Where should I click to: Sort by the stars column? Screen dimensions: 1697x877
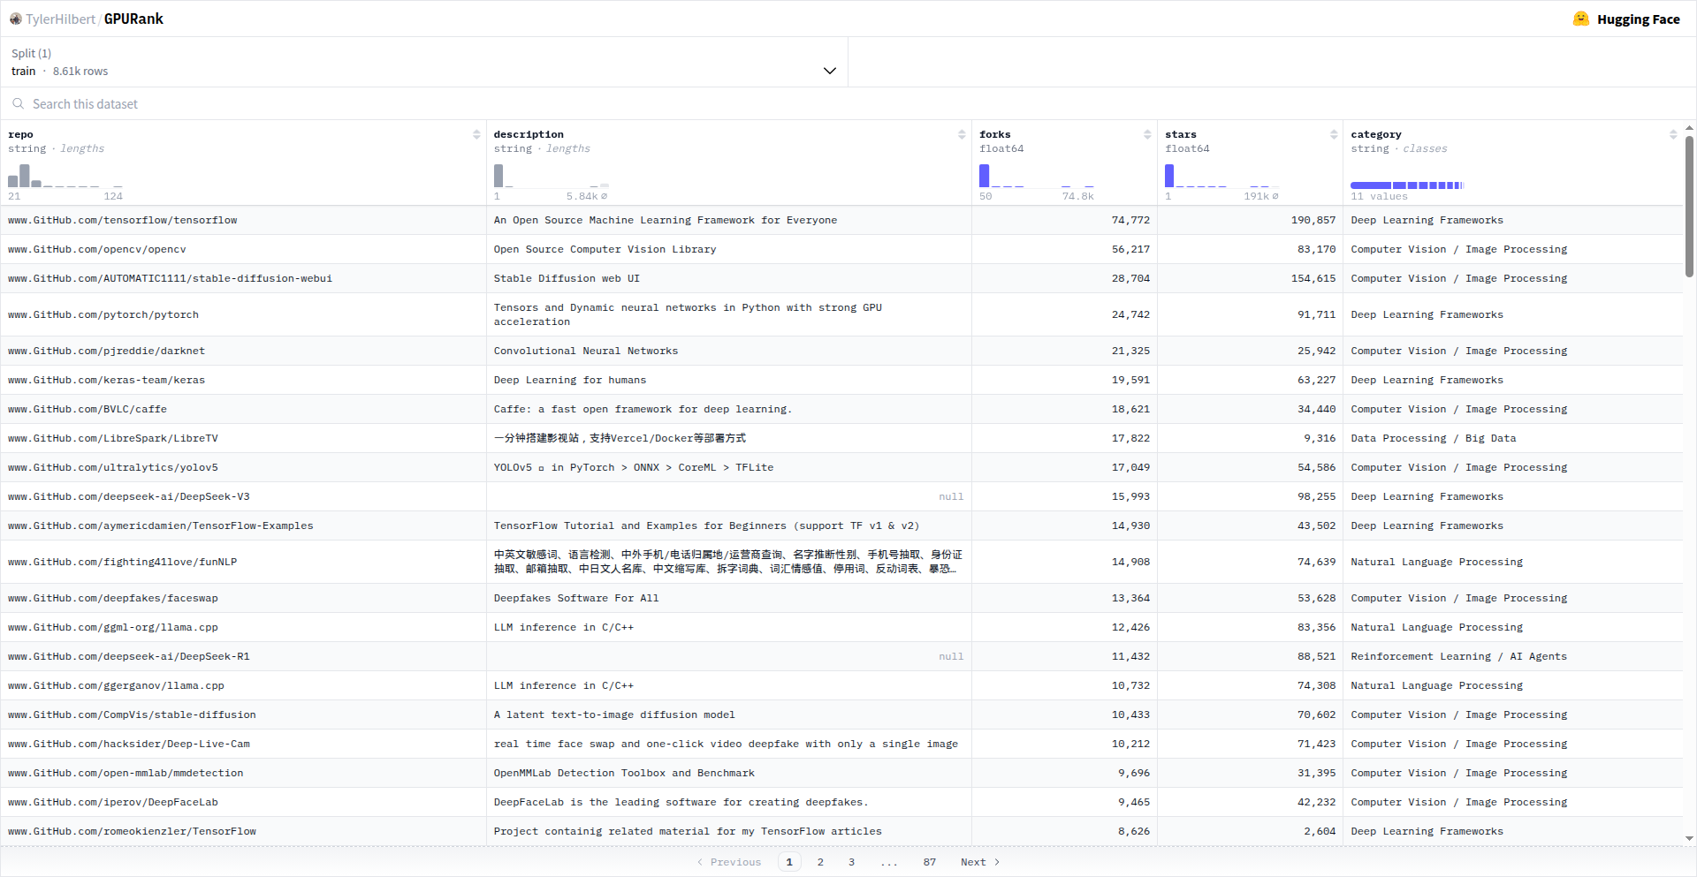point(1334,134)
